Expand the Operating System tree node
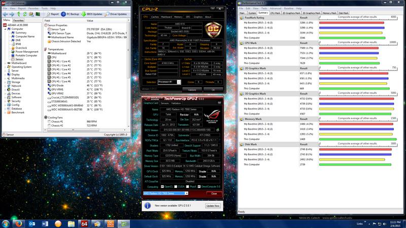406x228 pixels. [x=5, y=67]
